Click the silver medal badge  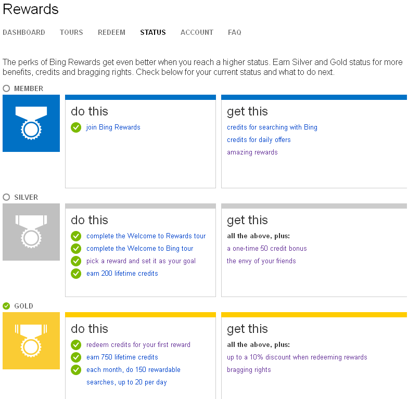click(31, 232)
